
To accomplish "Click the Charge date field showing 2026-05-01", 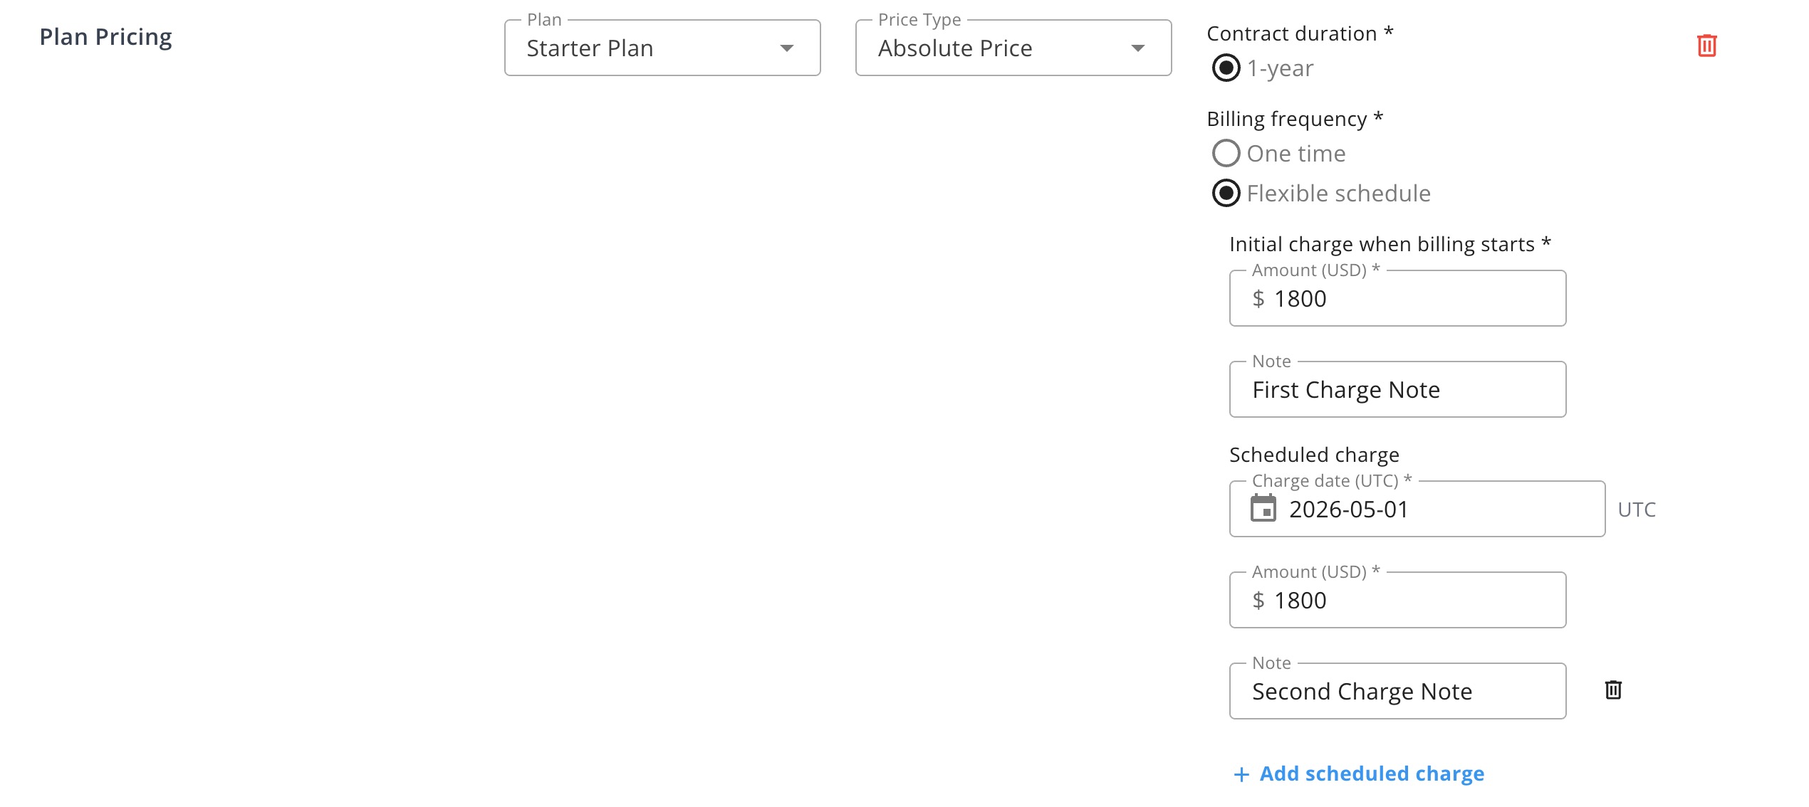I will (x=1432, y=510).
